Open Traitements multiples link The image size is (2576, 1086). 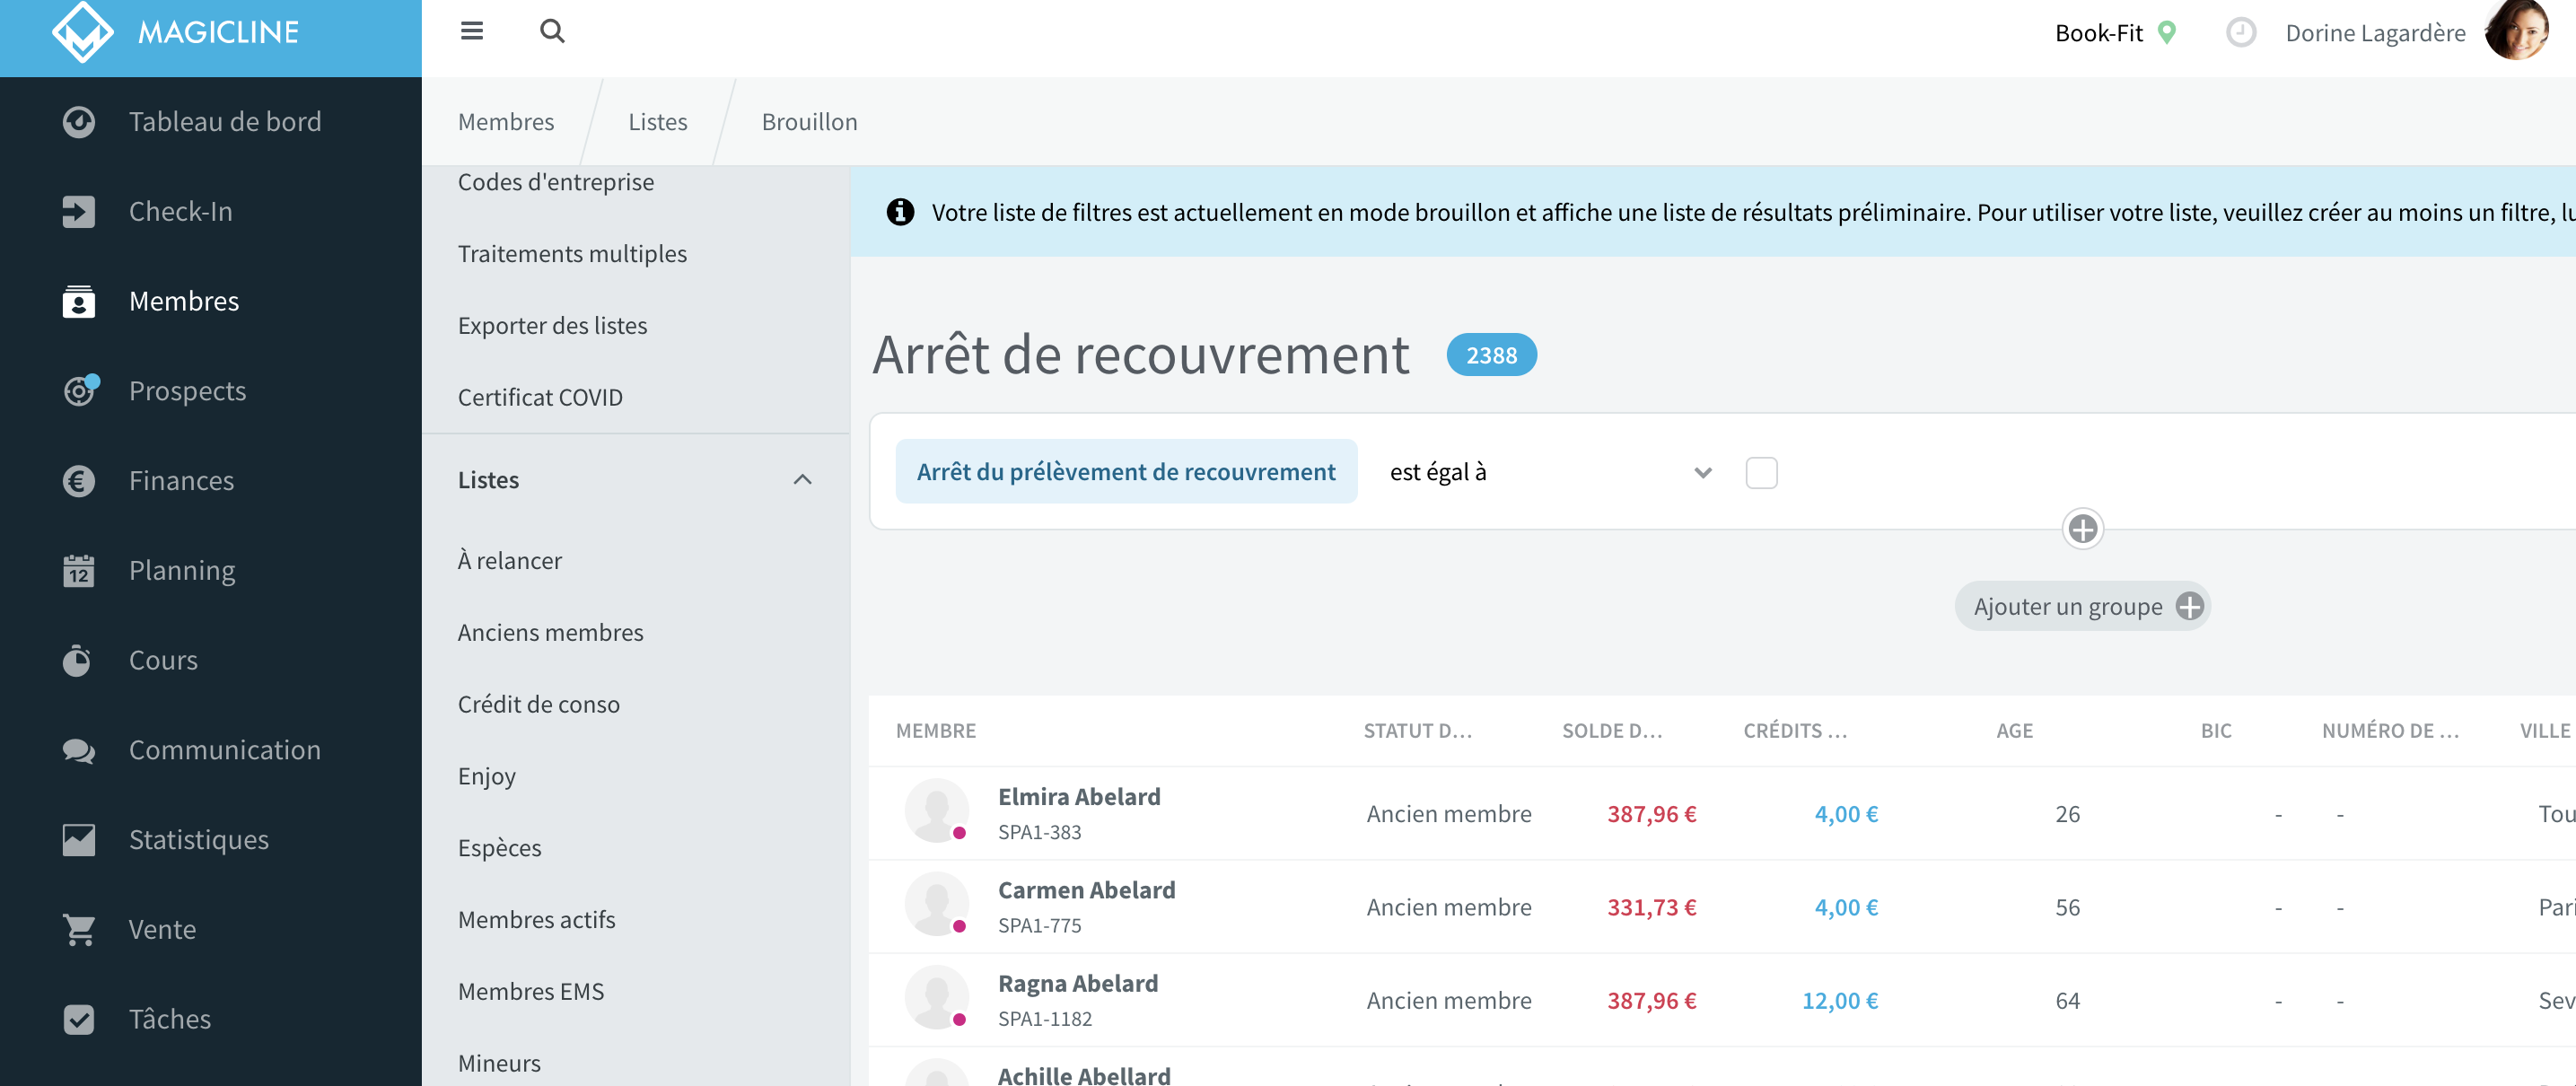(572, 254)
